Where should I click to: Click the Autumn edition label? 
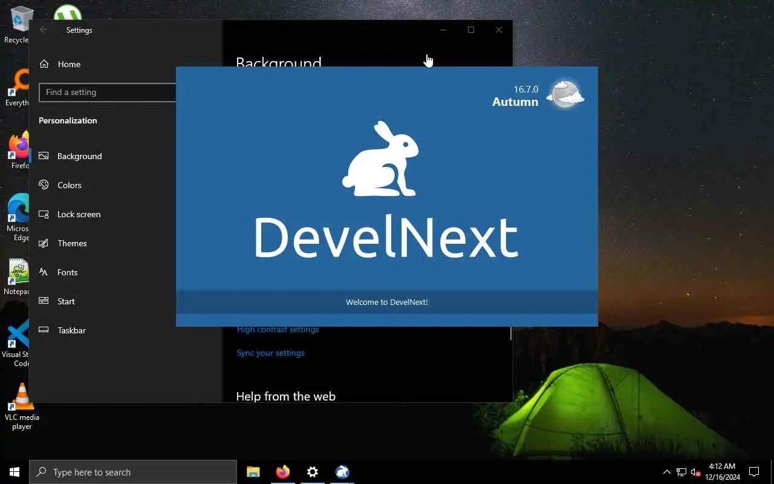515,102
